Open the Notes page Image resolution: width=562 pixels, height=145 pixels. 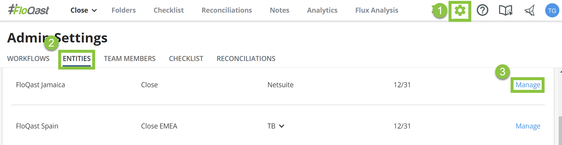[x=280, y=10]
